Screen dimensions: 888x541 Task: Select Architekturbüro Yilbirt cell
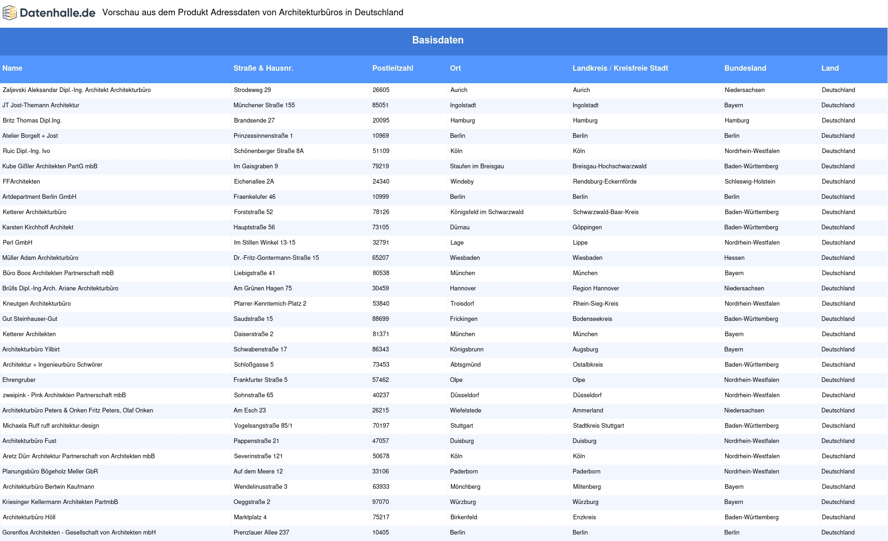click(x=31, y=350)
